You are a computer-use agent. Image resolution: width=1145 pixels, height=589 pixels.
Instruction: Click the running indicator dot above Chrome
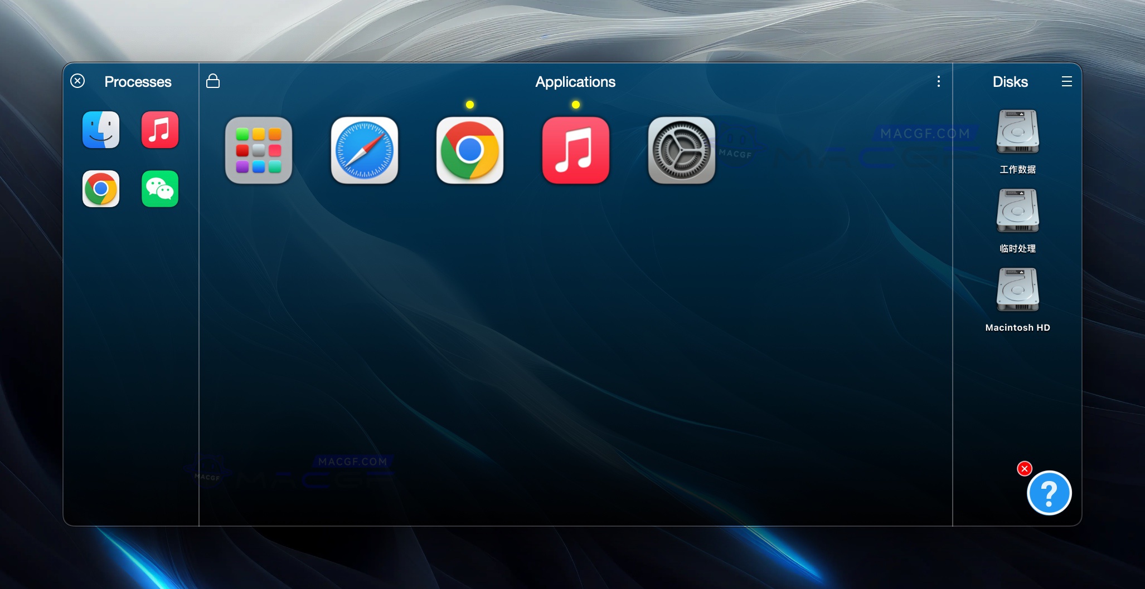(x=470, y=104)
